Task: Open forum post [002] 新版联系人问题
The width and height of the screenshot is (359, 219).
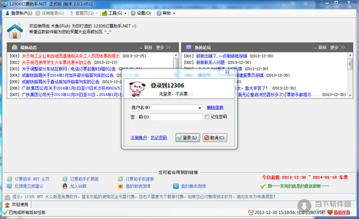Action: [x=211, y=62]
